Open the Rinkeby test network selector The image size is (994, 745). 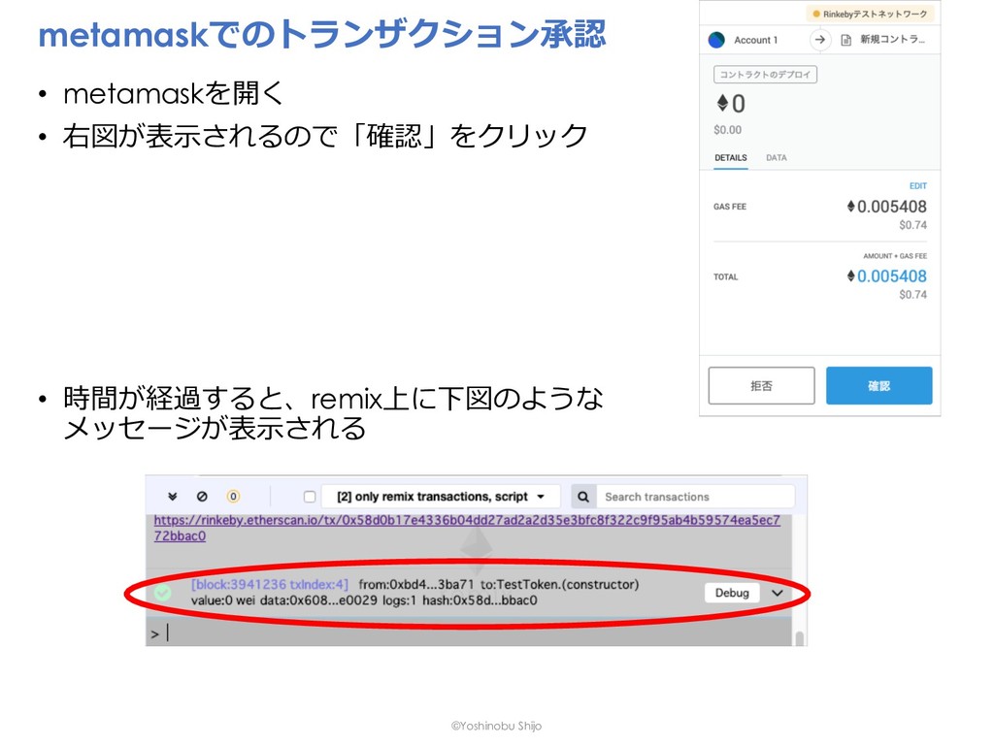871,14
